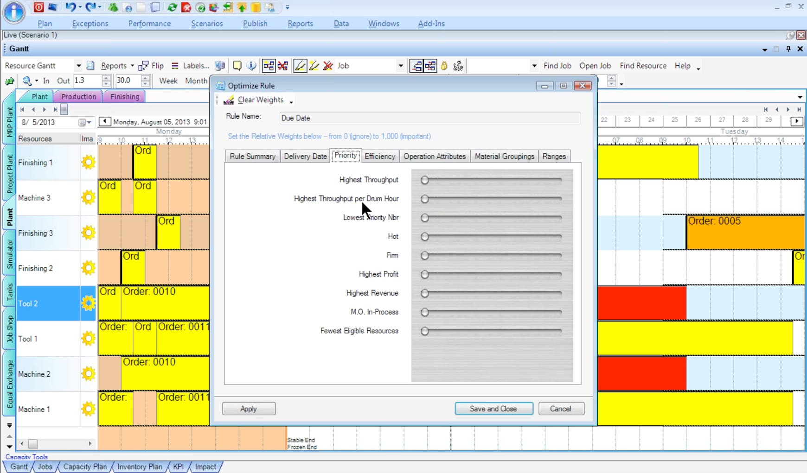Click the Apply button

249,408
